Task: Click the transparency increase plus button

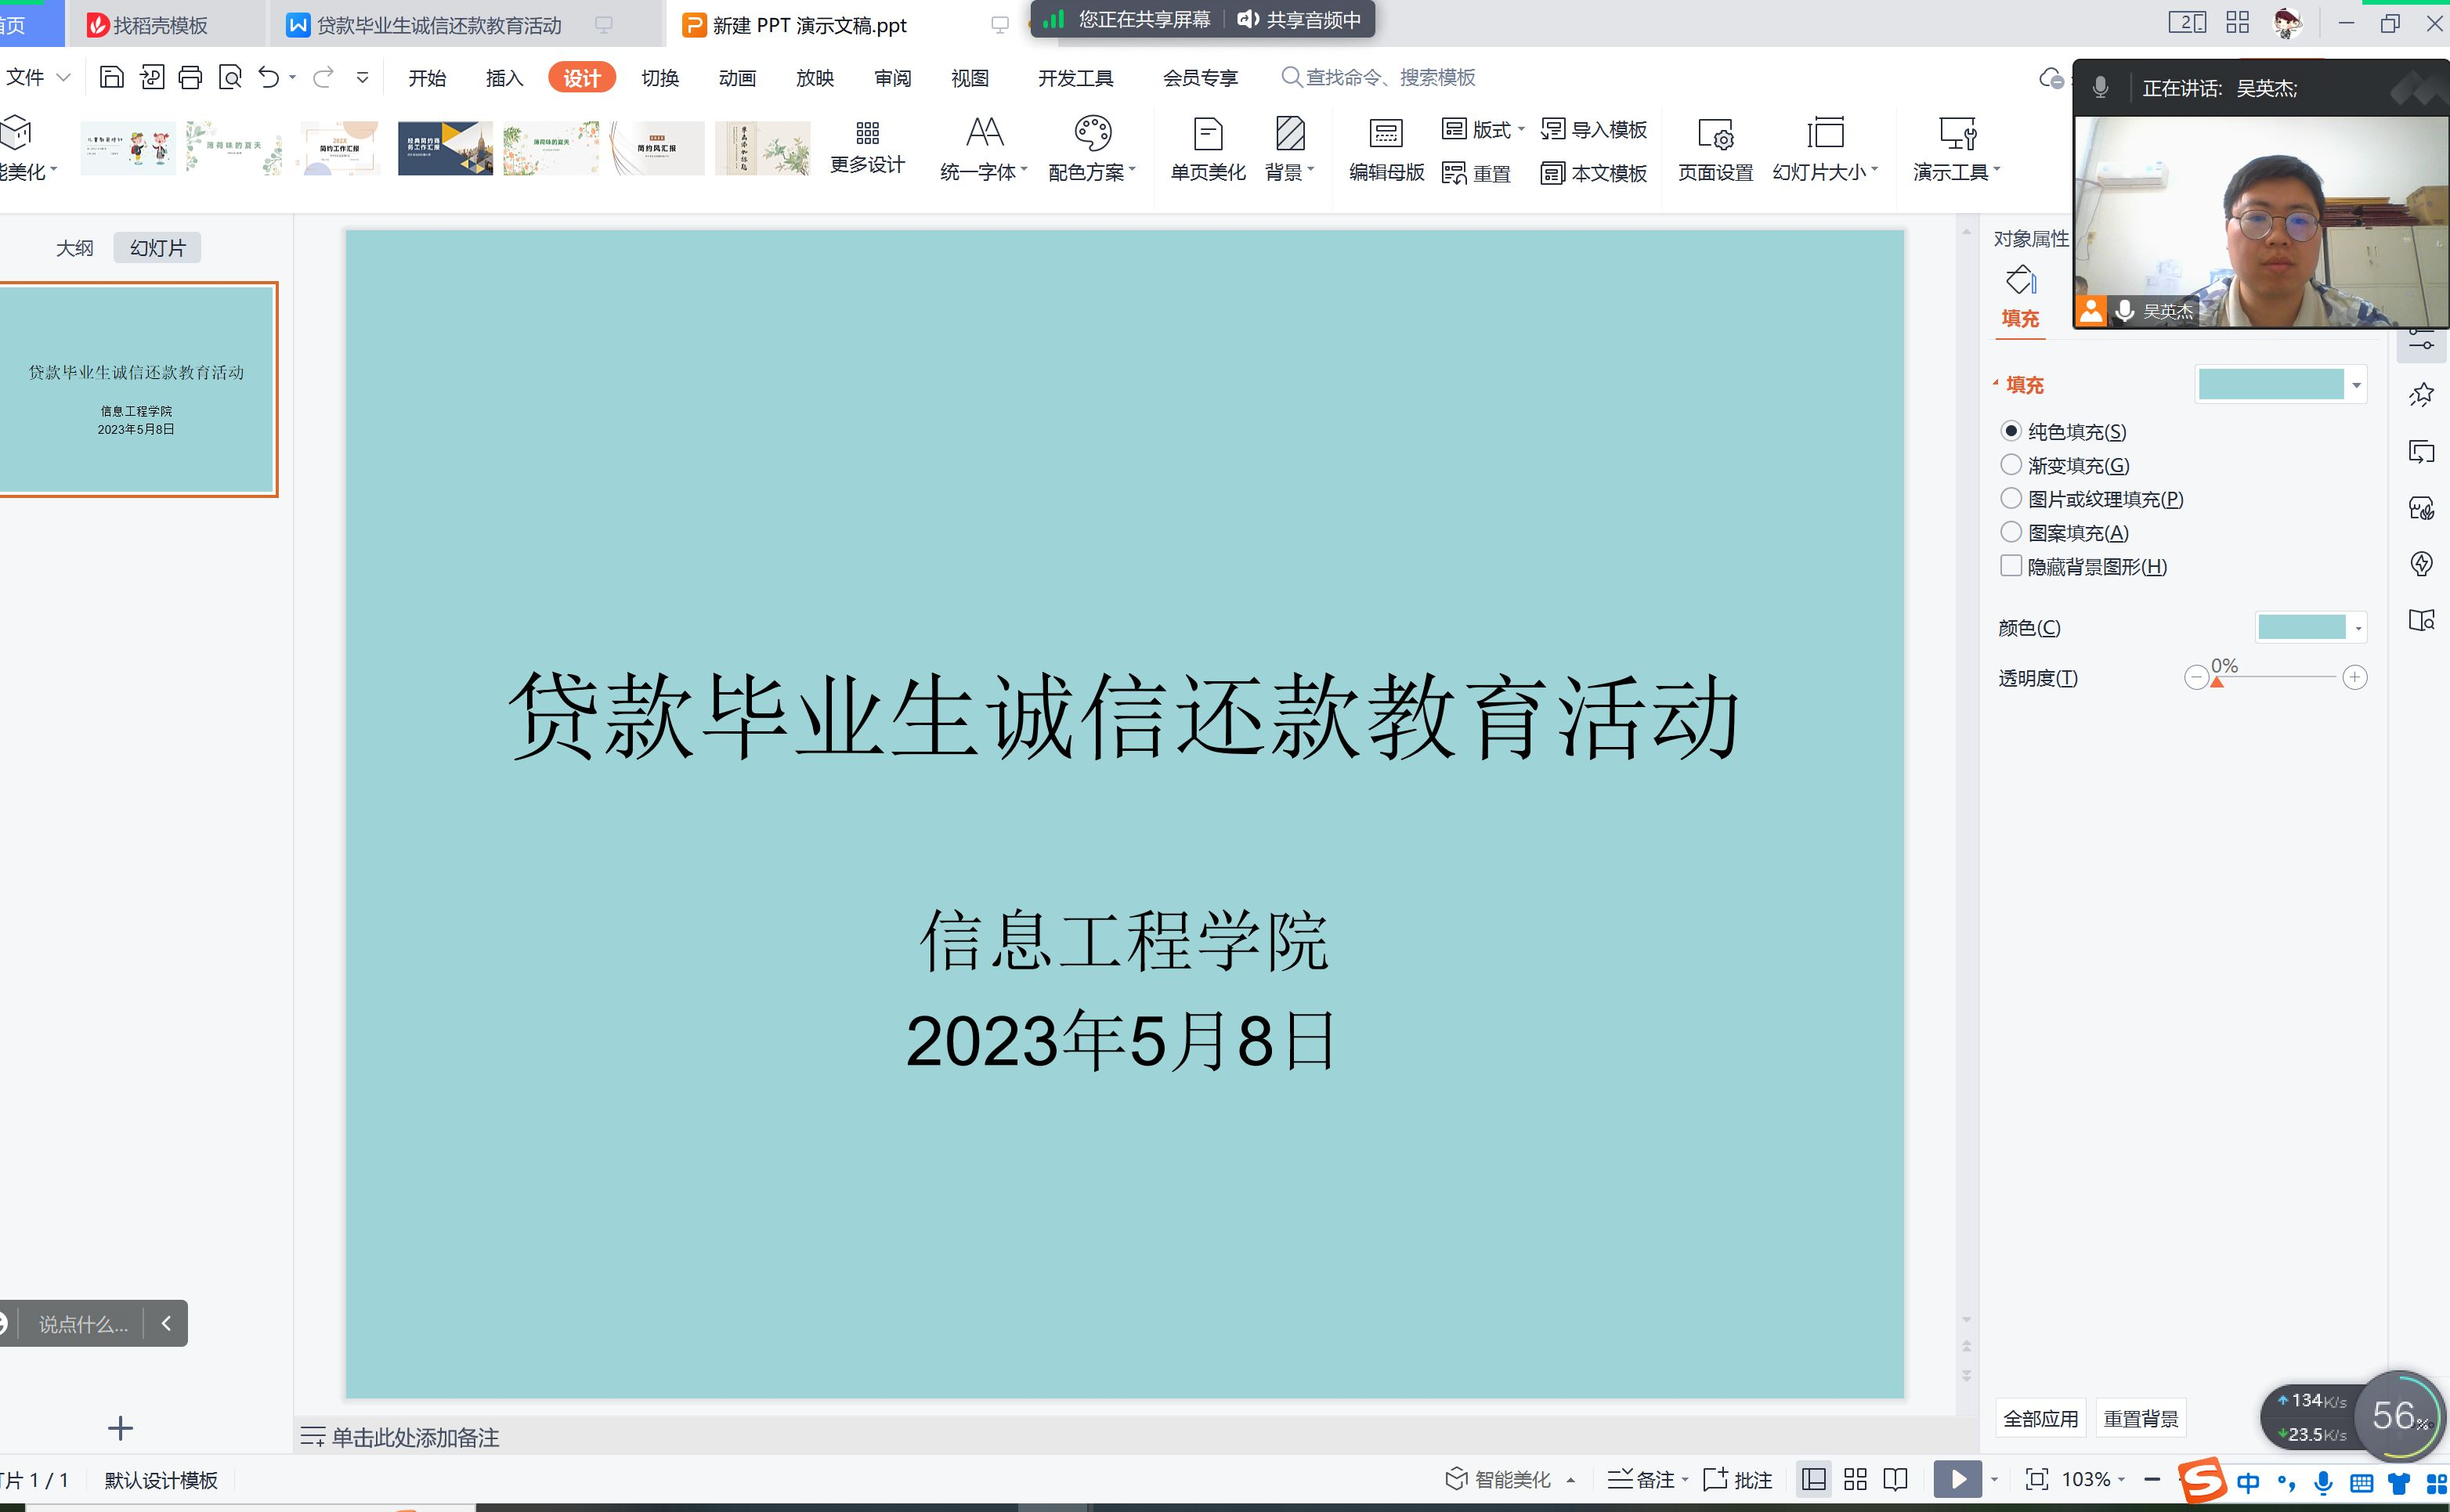Action: (x=2355, y=678)
